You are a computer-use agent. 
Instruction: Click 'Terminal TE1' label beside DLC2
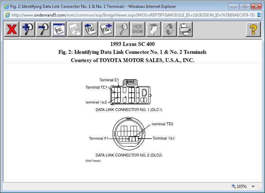[163, 138]
